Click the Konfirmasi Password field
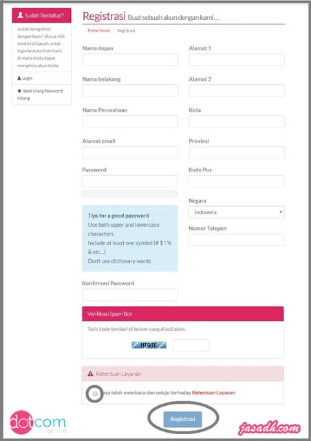This screenshot has width=311, height=441. tap(130, 295)
